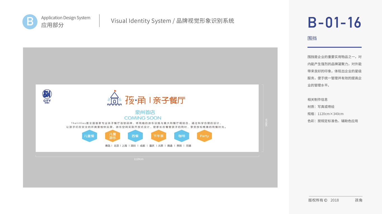Viewport: 382px width, 214px height.
Task: Select the orange 儿童游乐 hexagon
Action: pos(113,136)
